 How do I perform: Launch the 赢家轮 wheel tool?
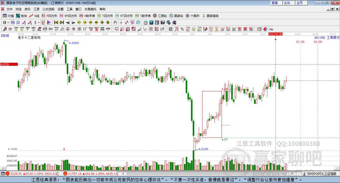coord(176,16)
